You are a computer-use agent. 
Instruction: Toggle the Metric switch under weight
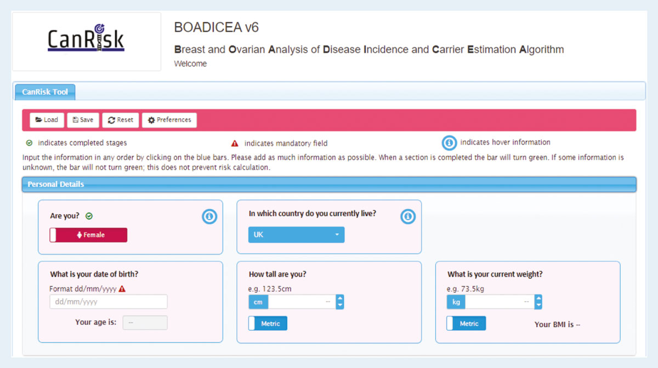click(x=466, y=324)
